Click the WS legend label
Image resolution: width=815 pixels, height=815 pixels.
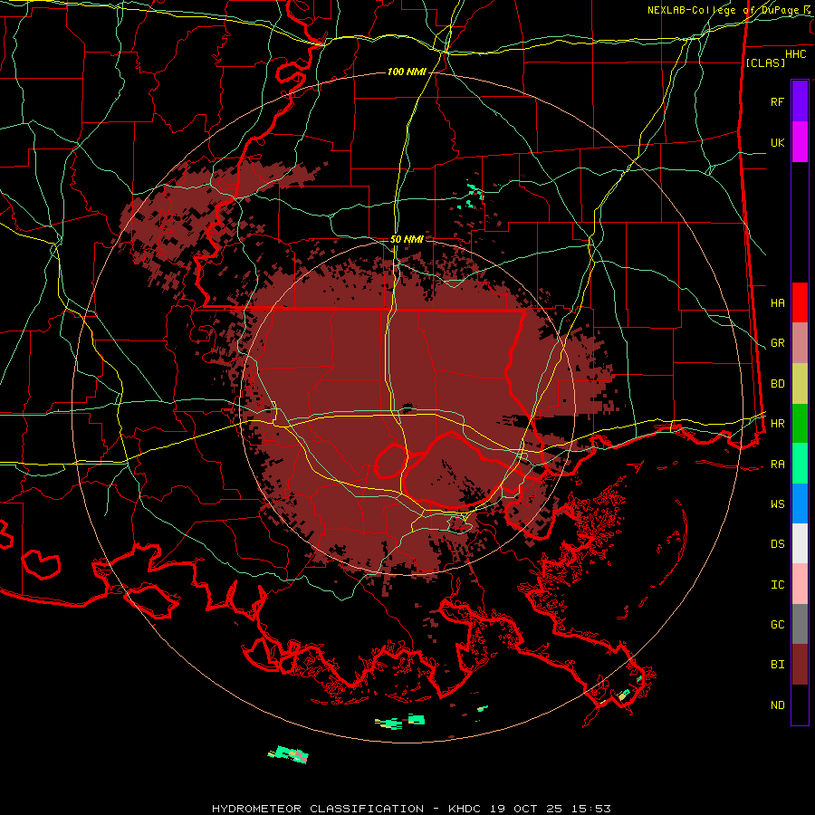pyautogui.click(x=778, y=504)
